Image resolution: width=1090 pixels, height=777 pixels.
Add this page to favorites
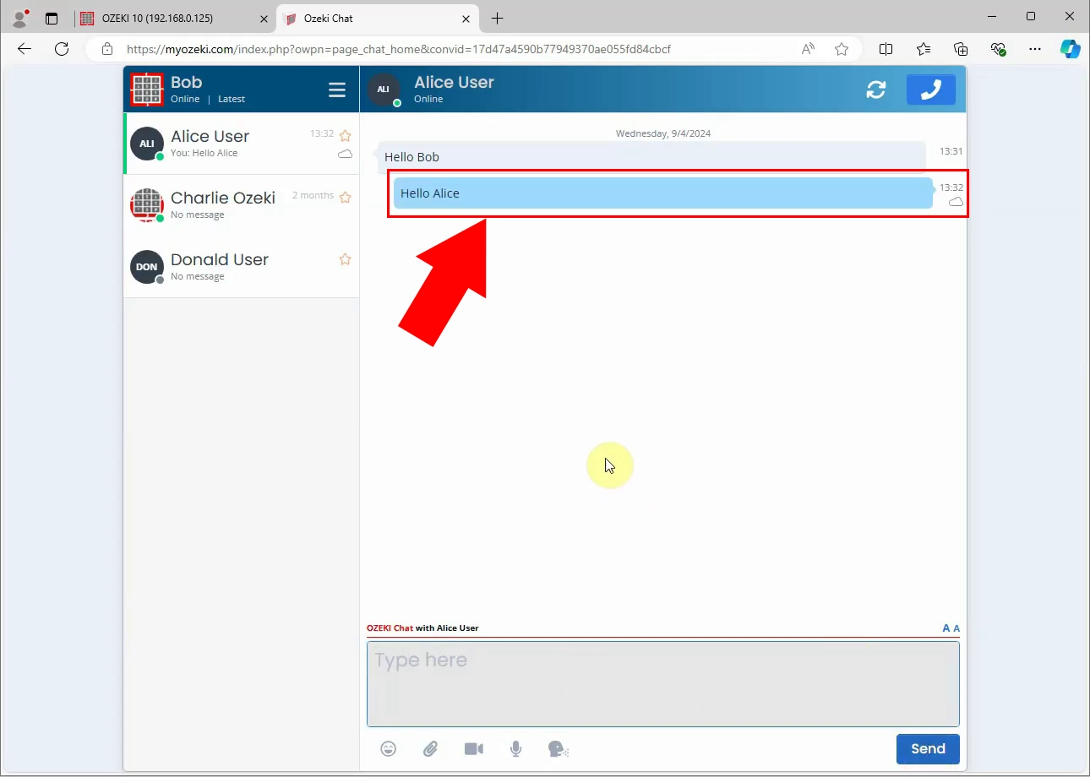842,49
